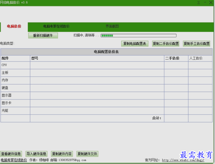
Task: Click 复制硬件内容 button
Action: pos(62,154)
